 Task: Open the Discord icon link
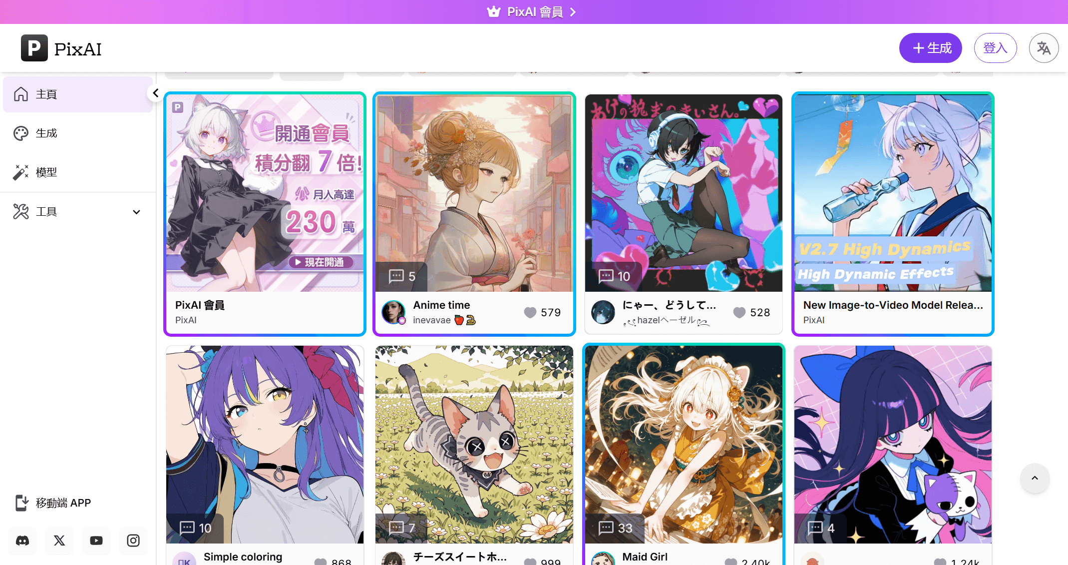[x=22, y=541]
